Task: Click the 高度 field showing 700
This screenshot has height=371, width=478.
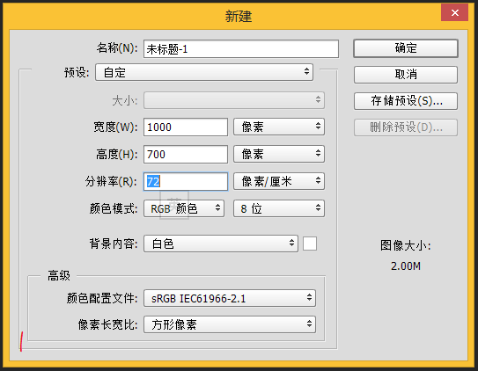Action: point(186,155)
